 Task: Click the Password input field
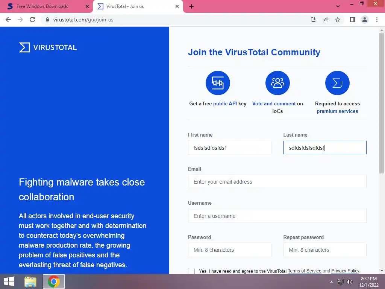230,250
